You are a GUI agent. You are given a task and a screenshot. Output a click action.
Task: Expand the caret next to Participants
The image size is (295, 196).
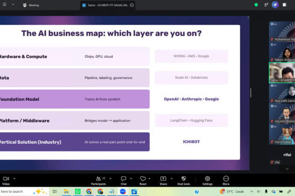(110, 179)
